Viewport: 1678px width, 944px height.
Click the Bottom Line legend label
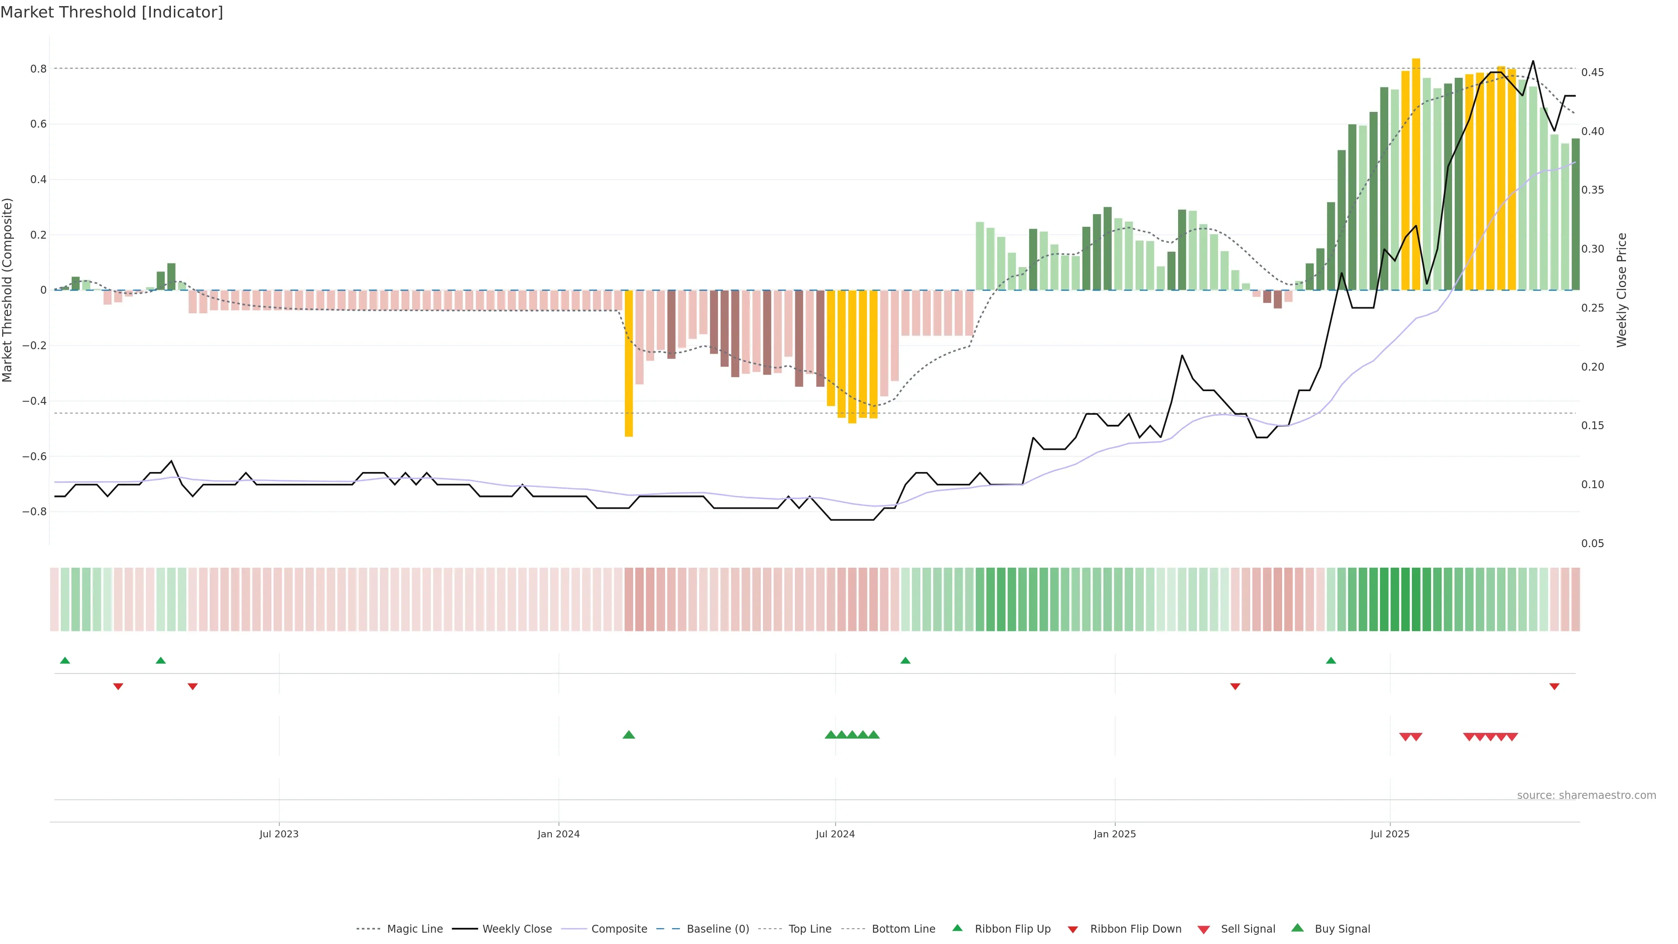tap(903, 929)
